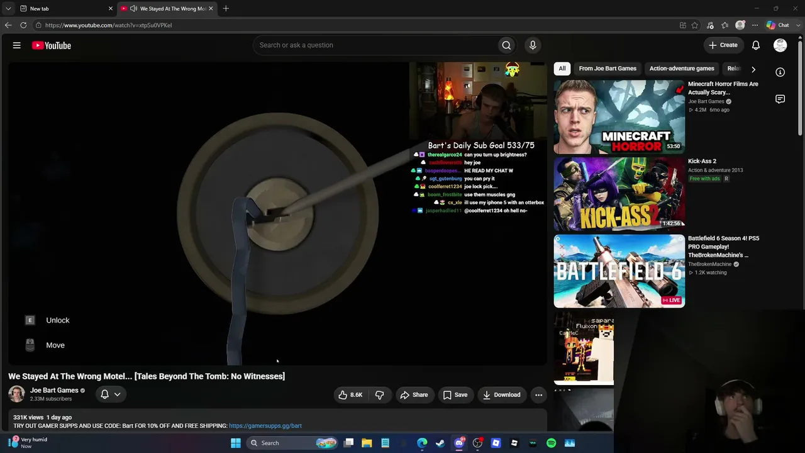The image size is (805, 453).
Task: Open the Kick-Ass 2 movie thumbnail
Action: (x=619, y=194)
